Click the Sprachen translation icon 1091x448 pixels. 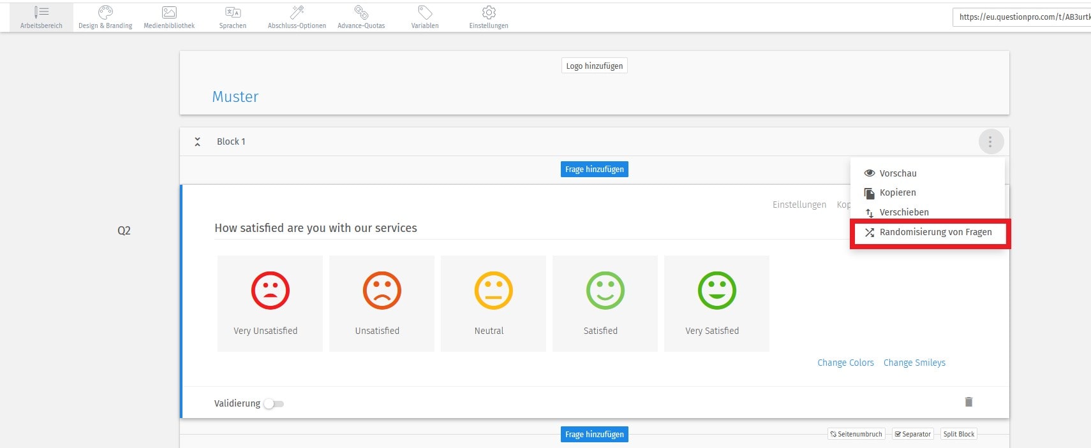233,13
